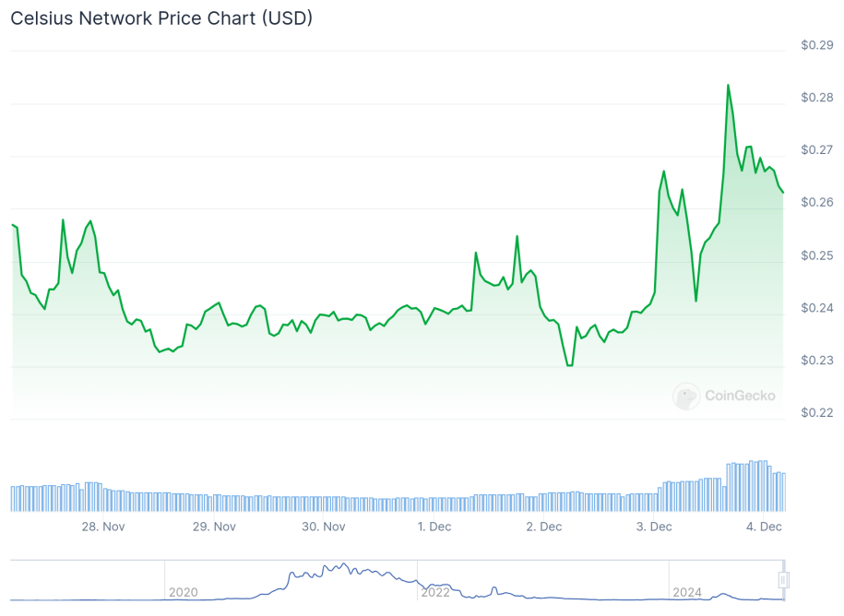The width and height of the screenshot is (844, 616).
Task: Click the lowest price dip near $0.23
Action: pos(569,365)
